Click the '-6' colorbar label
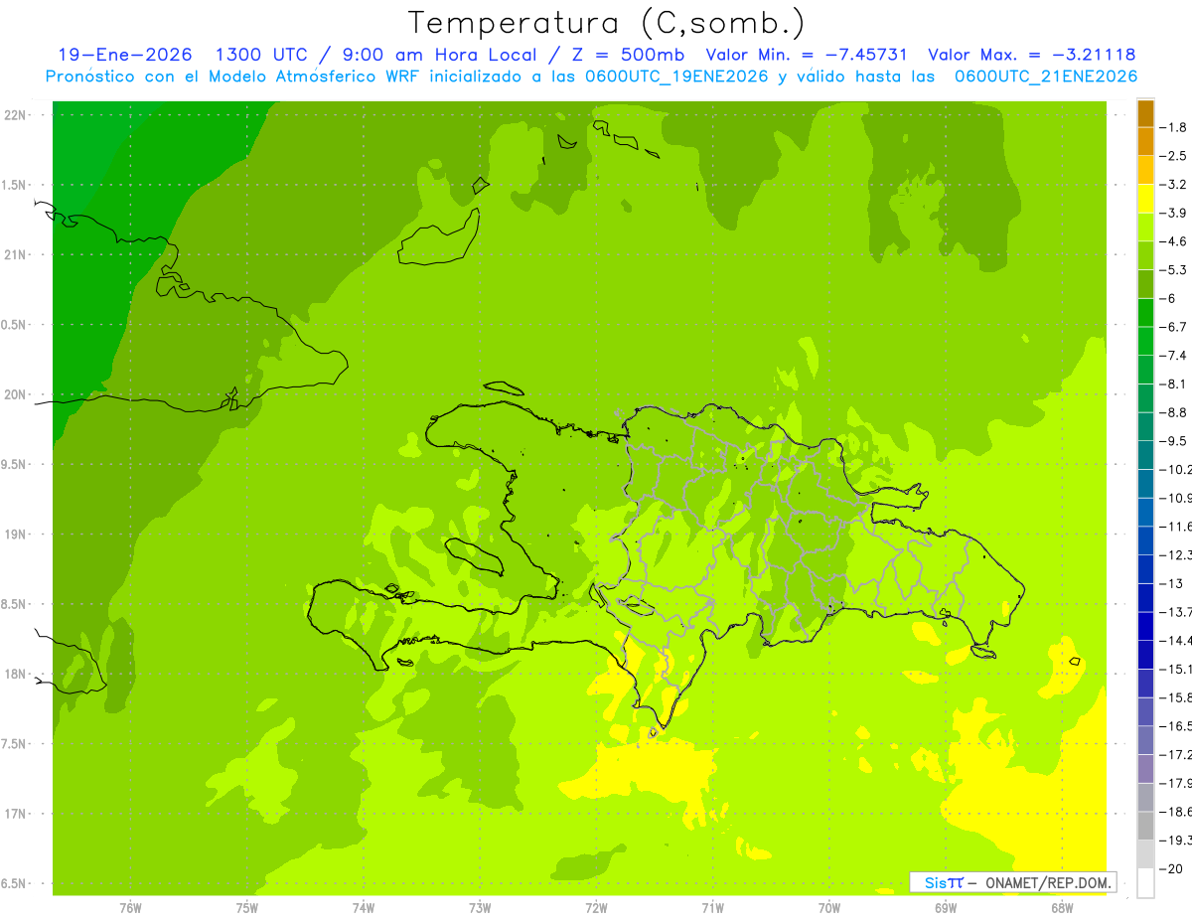Image resolution: width=1192 pixels, height=921 pixels. (1168, 298)
